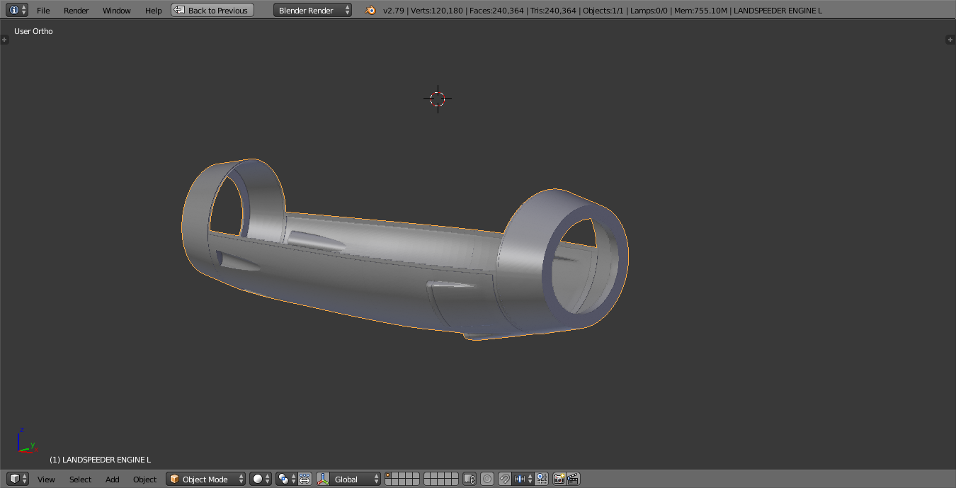This screenshot has width=956, height=488.
Task: Expand the right properties region plus toggle
Action: (x=950, y=40)
